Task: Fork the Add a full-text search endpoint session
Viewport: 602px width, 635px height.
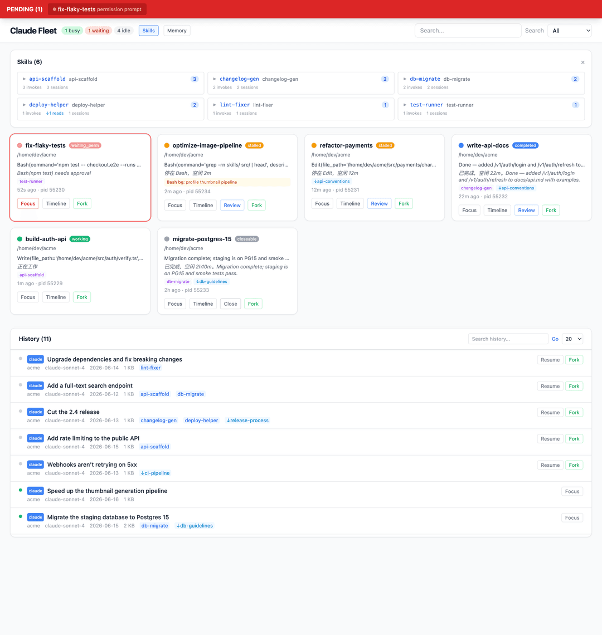Action: coord(574,386)
